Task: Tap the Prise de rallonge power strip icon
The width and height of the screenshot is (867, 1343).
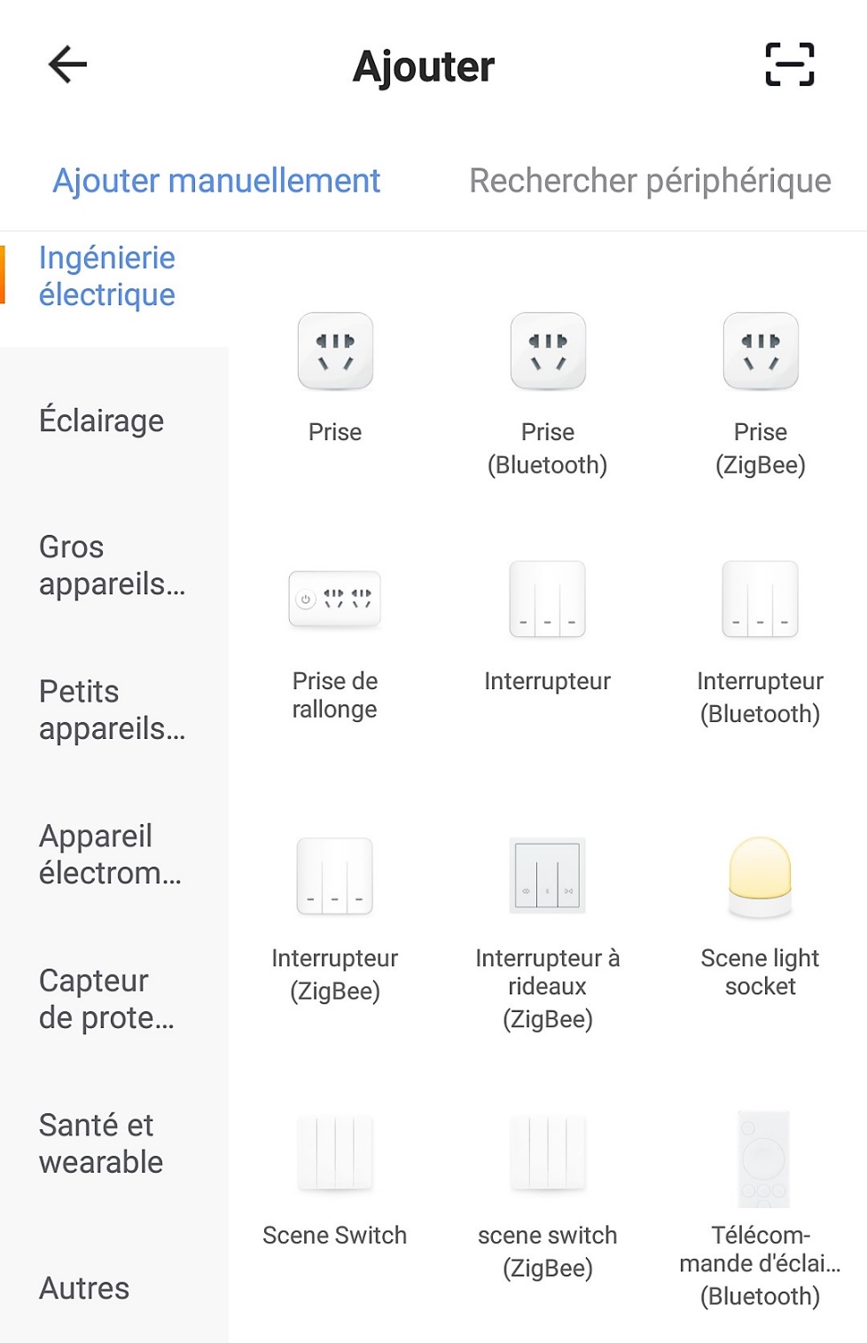Action: click(x=335, y=600)
